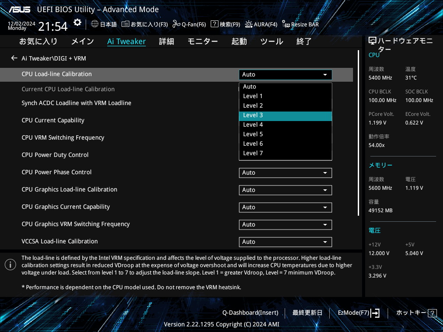Click the hotkey question mark icon

coord(432,313)
